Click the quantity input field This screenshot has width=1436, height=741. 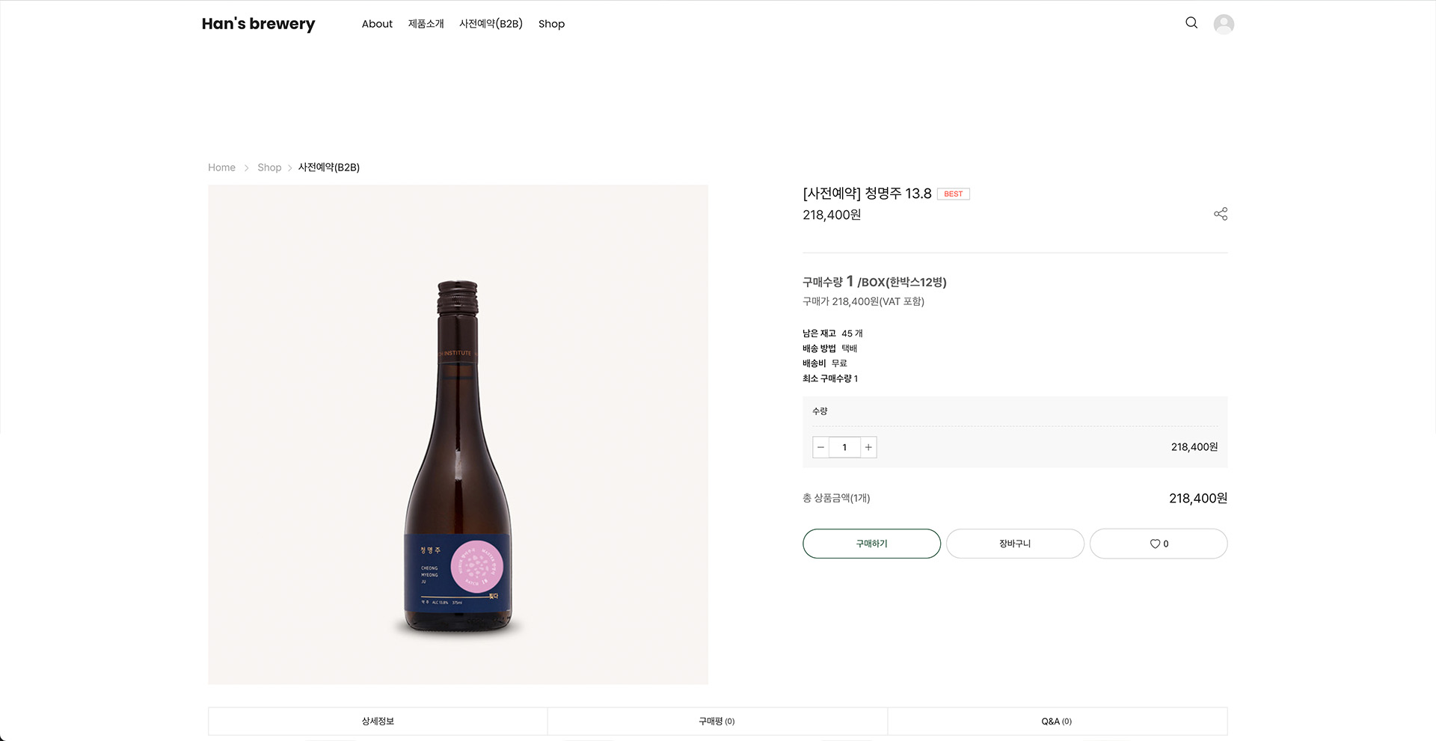844,447
